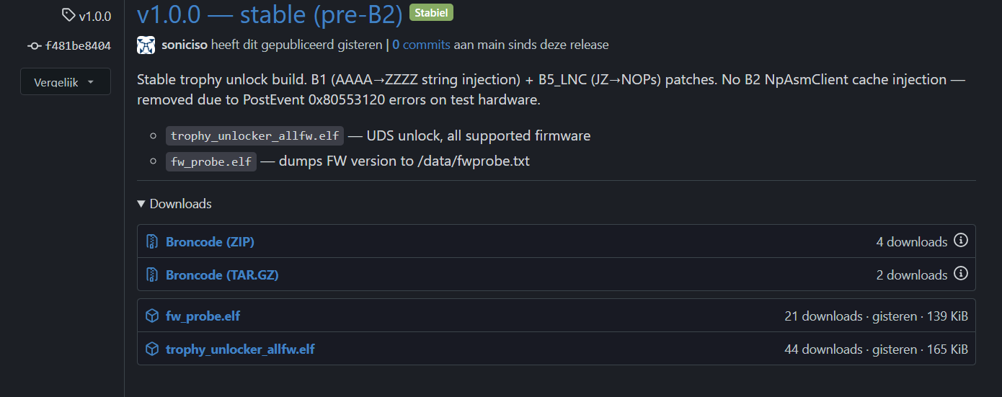Collapse the Downloads section triangle
Viewport: 1002px width, 397px height.
tap(141, 204)
